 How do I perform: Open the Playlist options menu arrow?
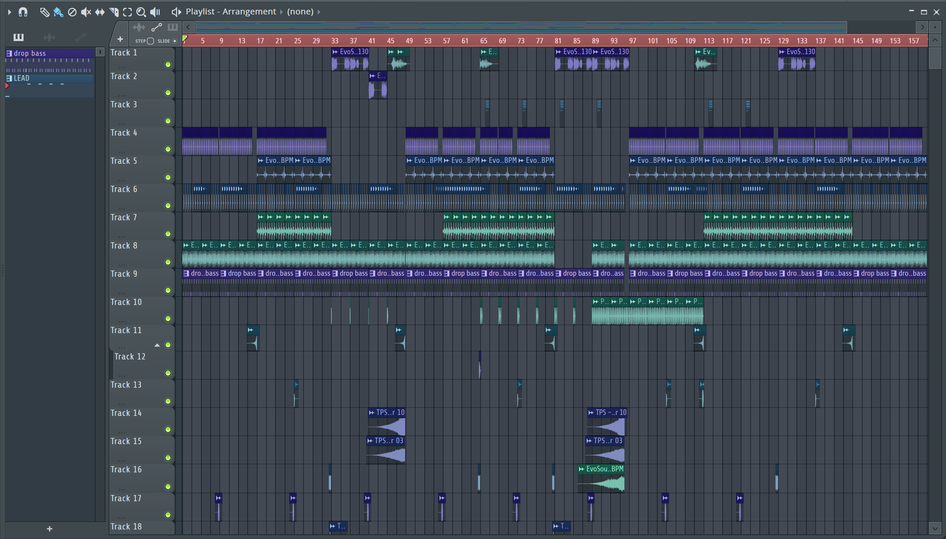(9, 12)
